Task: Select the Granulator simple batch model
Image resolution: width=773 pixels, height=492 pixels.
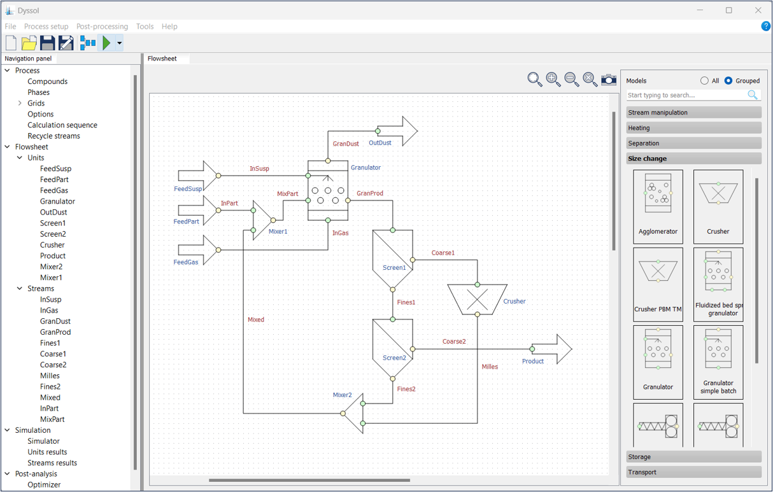Action: pos(718,362)
